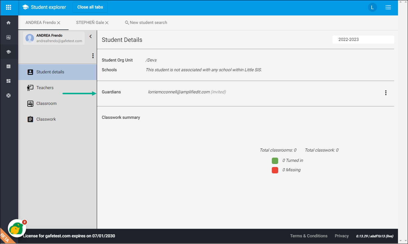Screen dimensions: 408x244
Task: Click the andreafrendo@gafetest.com email text
Action: 59,41
